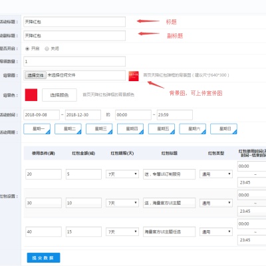The image size is (266, 266).
Task: Click the 使用条件(满) column header
Action: click(43, 153)
